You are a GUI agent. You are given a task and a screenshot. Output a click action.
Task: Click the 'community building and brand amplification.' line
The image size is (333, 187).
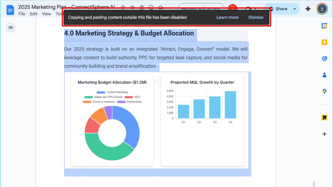point(110,66)
